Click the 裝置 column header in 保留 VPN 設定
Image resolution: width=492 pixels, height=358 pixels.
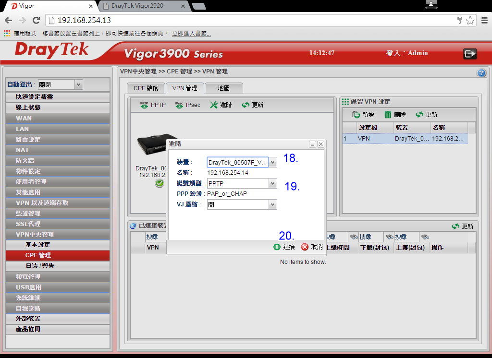tap(412, 128)
